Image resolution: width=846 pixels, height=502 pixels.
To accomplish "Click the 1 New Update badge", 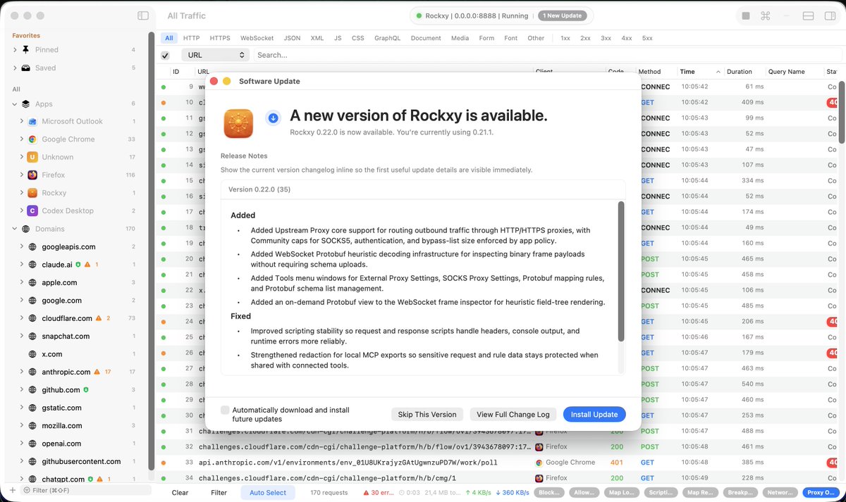I will [561, 15].
